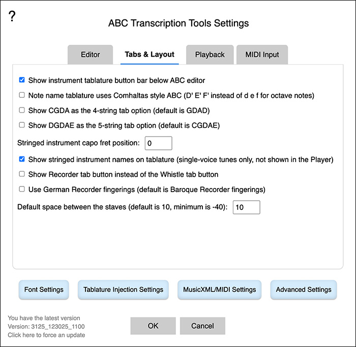
Task: Open the Playback tab
Action: pyautogui.click(x=210, y=55)
